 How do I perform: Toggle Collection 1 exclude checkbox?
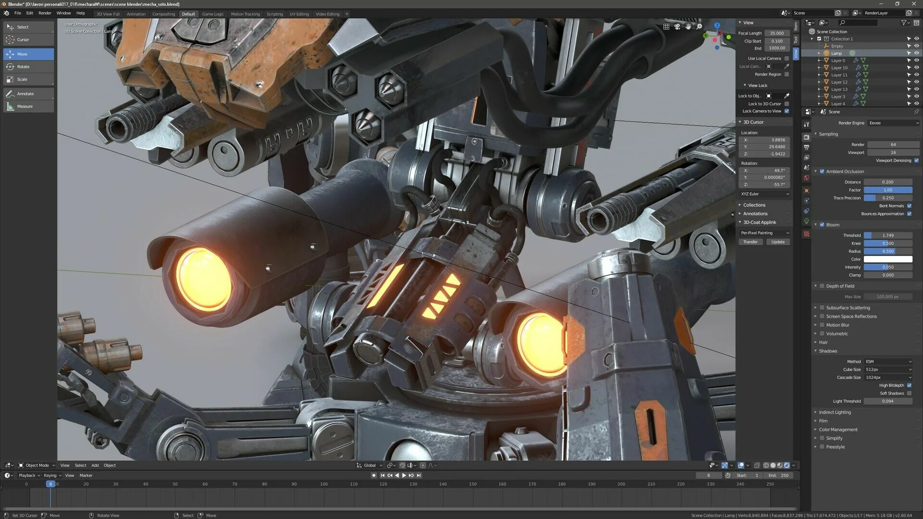(819, 39)
